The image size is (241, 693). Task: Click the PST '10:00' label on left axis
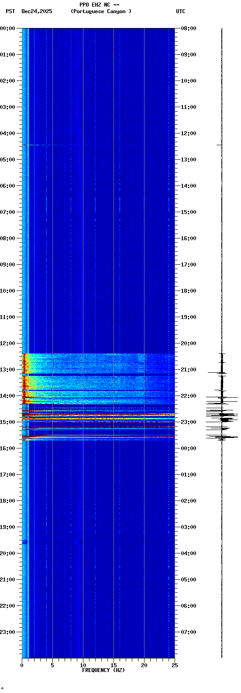tap(7, 291)
